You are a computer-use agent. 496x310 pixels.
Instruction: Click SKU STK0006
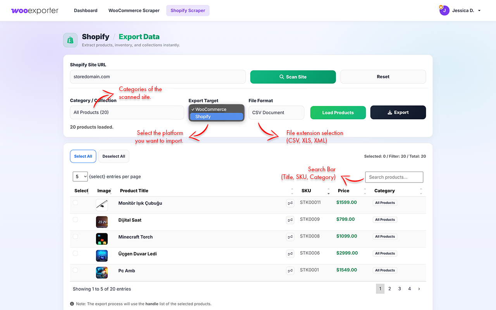pos(310,253)
